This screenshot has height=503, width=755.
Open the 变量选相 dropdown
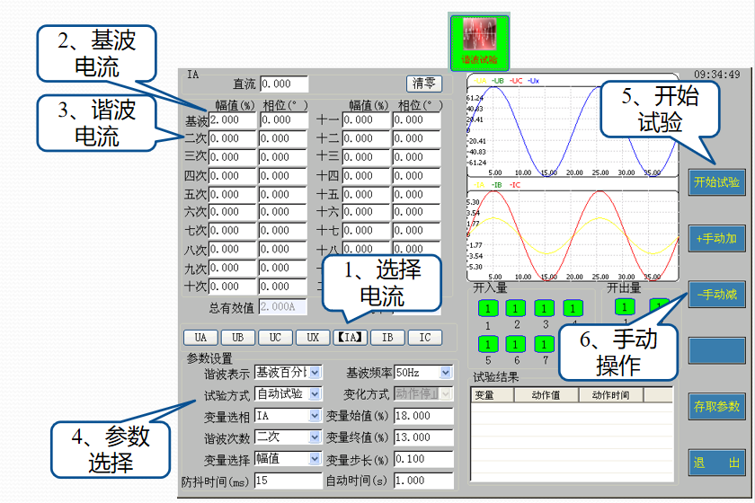(288, 416)
